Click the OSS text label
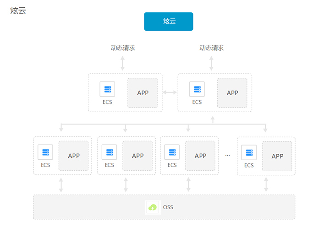Image resolution: width=329 pixels, height=238 pixels. tap(168, 207)
